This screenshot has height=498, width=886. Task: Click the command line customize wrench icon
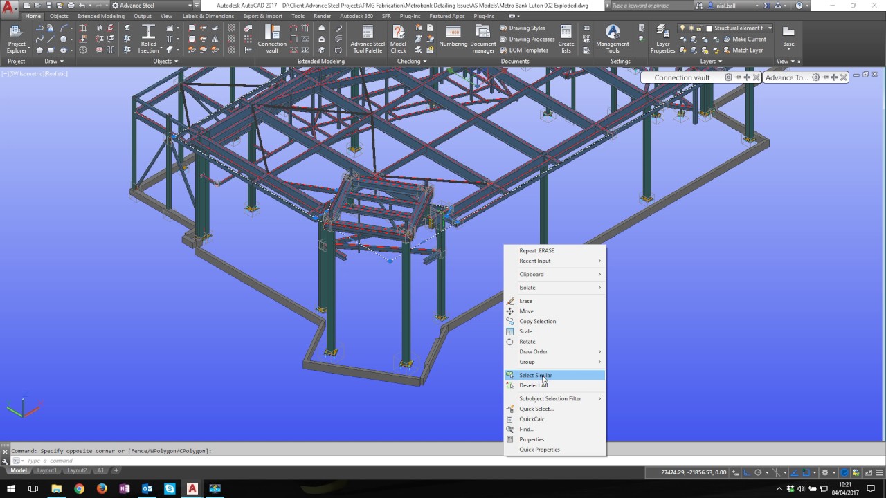[5, 461]
